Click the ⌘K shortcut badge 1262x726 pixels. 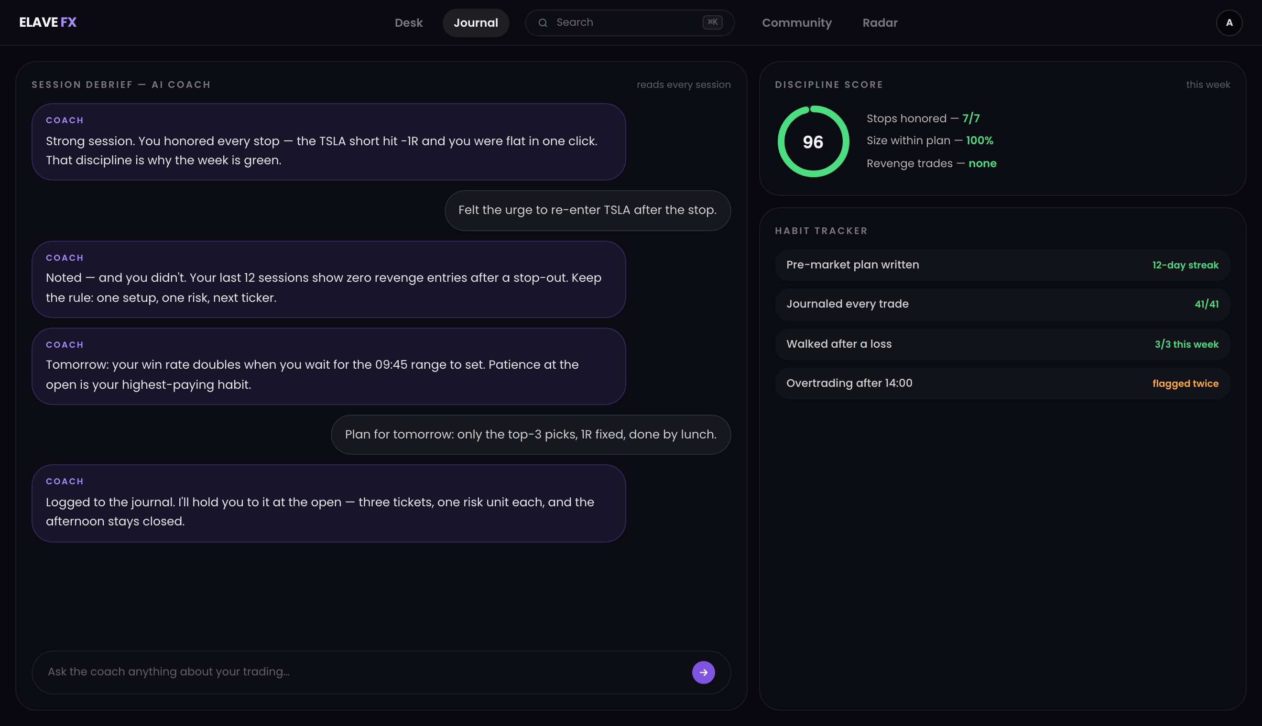(712, 22)
